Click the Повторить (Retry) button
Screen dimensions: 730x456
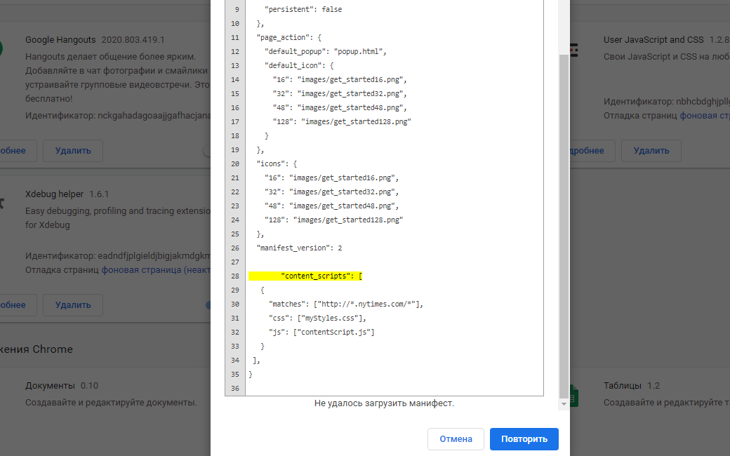pyautogui.click(x=524, y=439)
